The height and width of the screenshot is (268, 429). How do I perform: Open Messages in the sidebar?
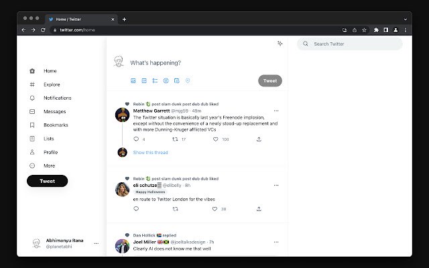(48, 112)
